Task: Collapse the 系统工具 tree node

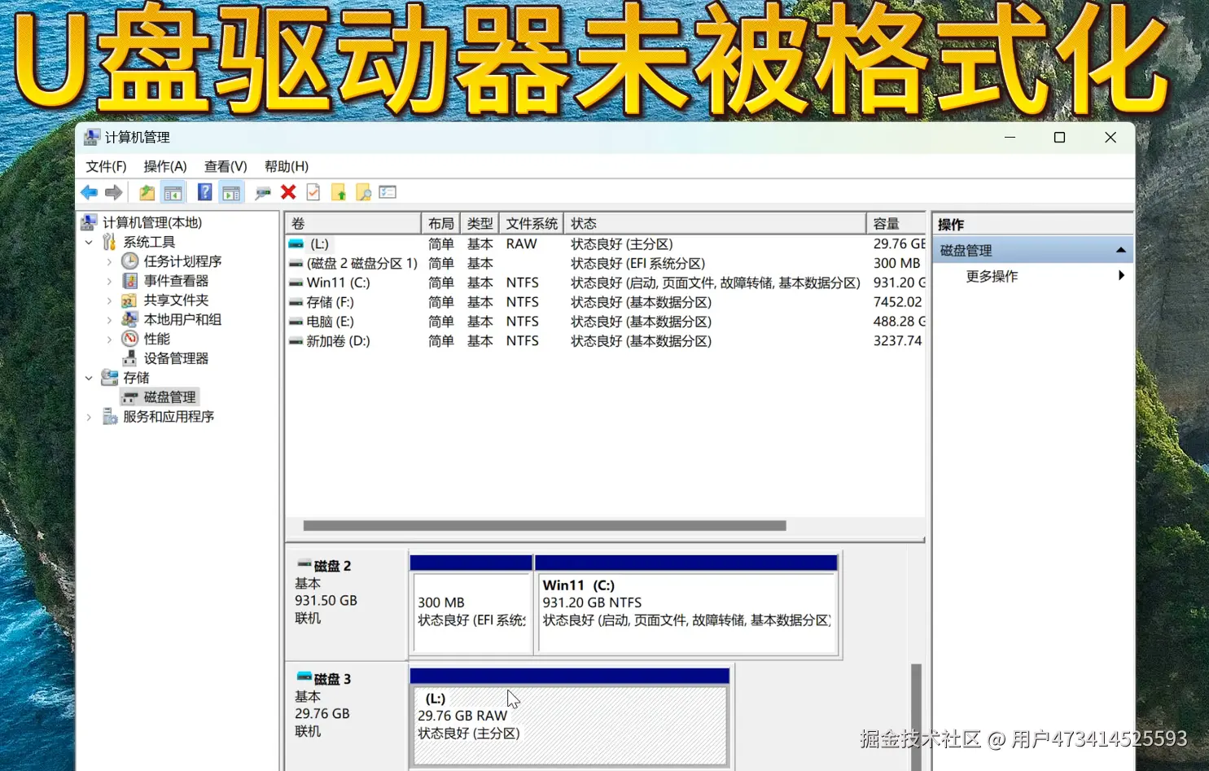Action: click(89, 241)
